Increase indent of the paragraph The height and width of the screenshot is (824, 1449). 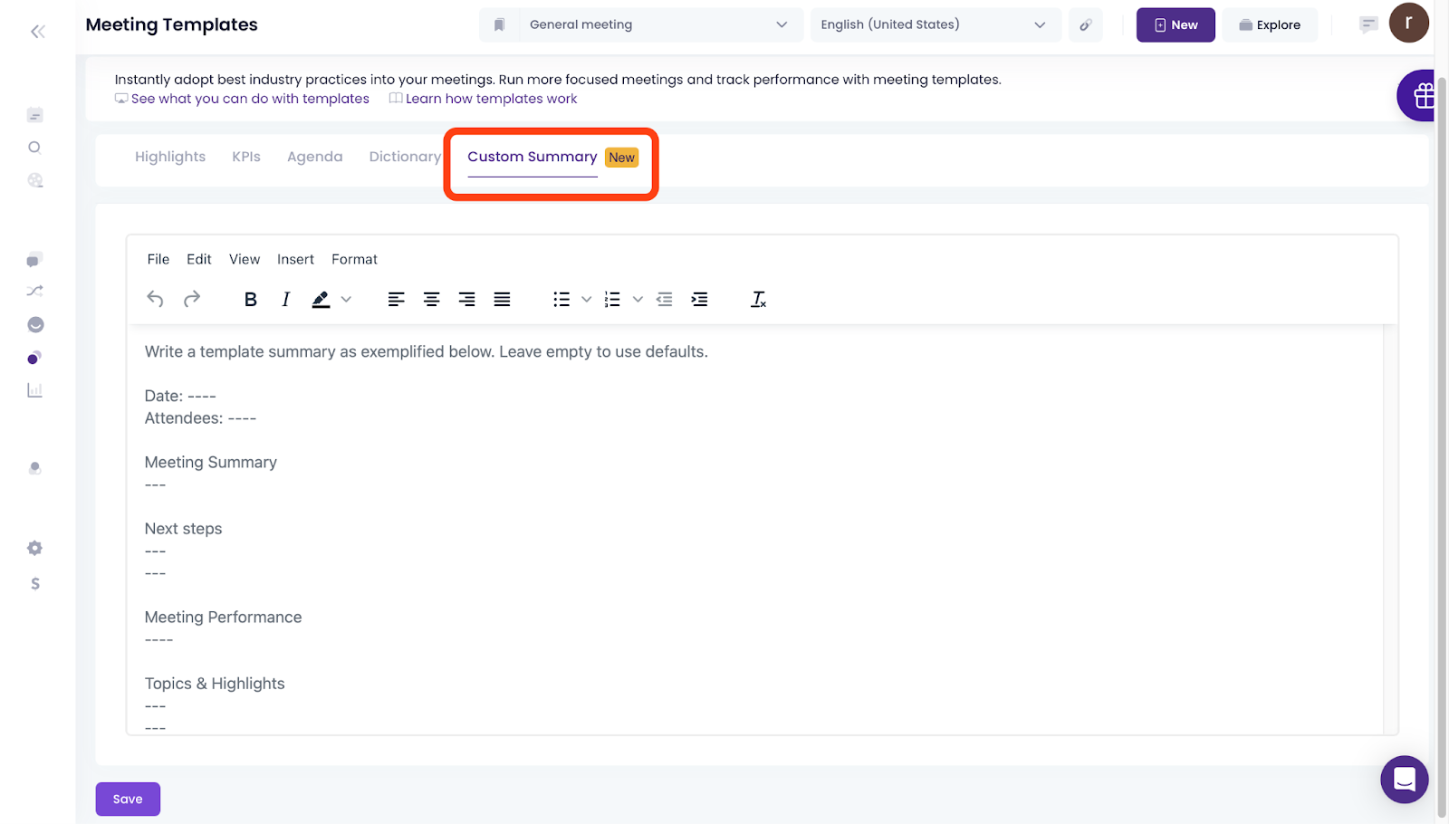(699, 300)
